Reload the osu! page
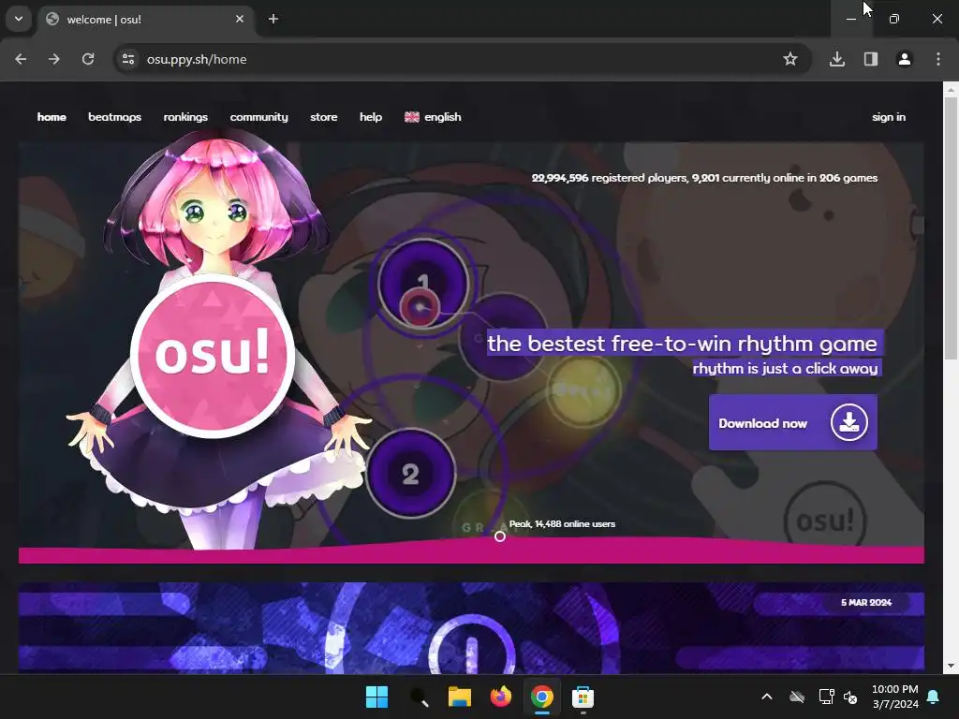 tap(88, 59)
